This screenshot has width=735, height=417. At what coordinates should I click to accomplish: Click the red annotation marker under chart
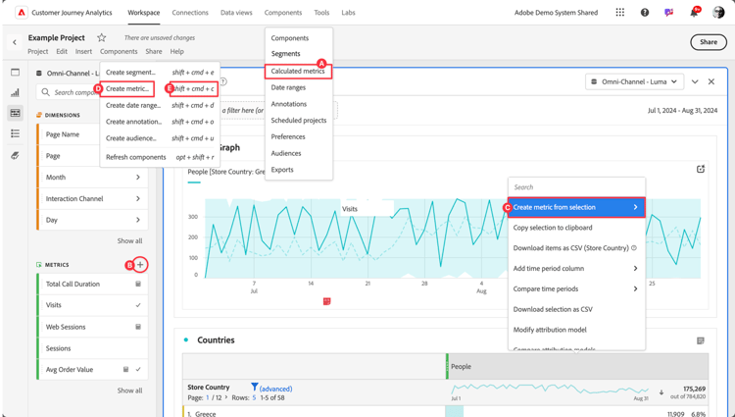(x=326, y=301)
